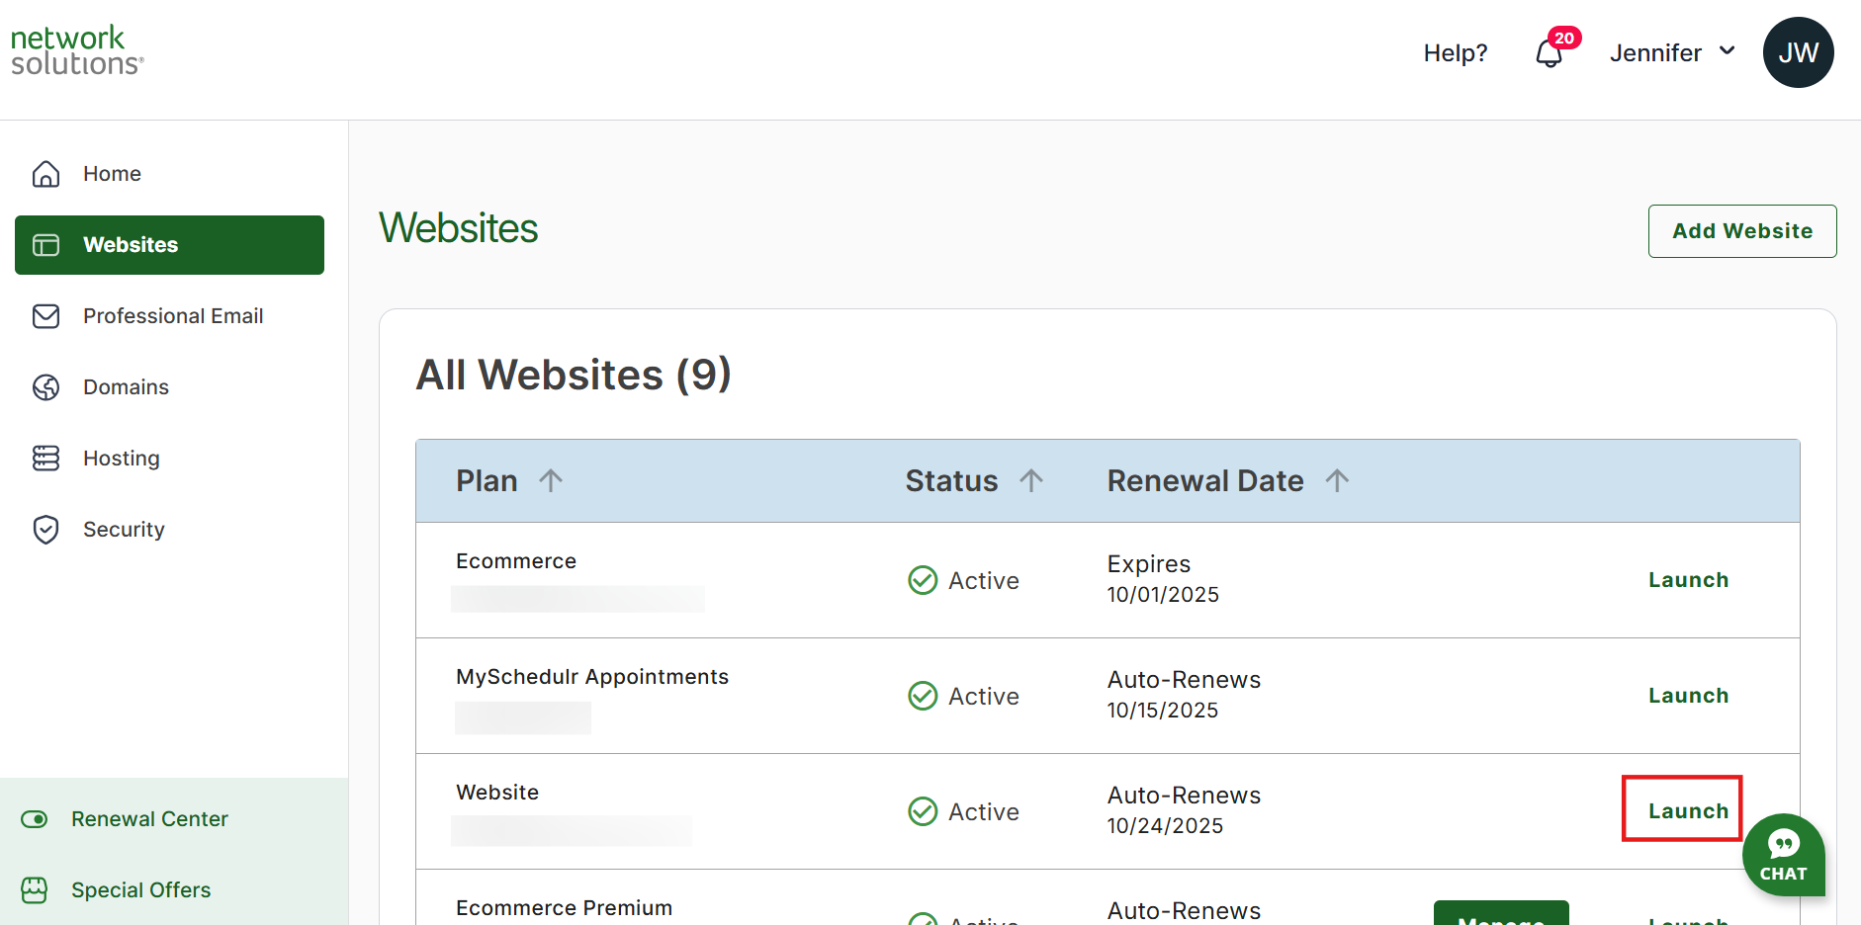1861x925 pixels.
Task: Click the All Websites (9) heading
Action: 574,376
